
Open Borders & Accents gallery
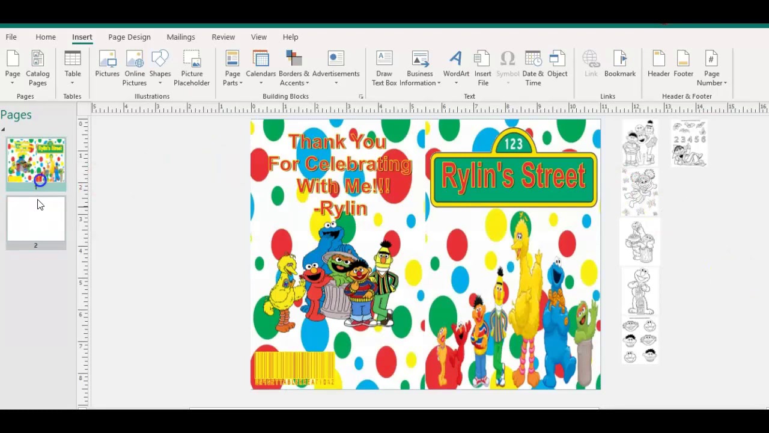294,68
